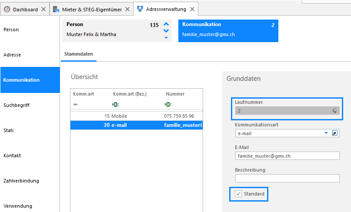
Task: Click the Nummer column ABC filter icon
Action: [x=168, y=104]
